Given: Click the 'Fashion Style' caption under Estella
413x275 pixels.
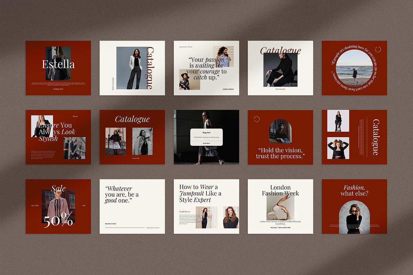Looking at the screenshot, I should point(58,89).
